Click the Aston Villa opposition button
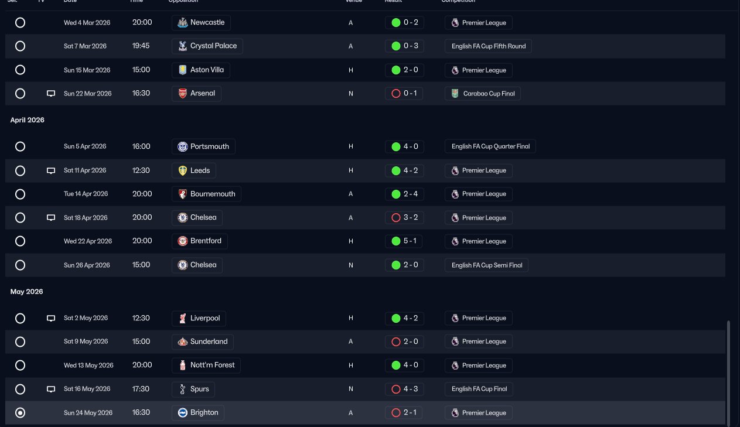The image size is (740, 427). tap(200, 70)
